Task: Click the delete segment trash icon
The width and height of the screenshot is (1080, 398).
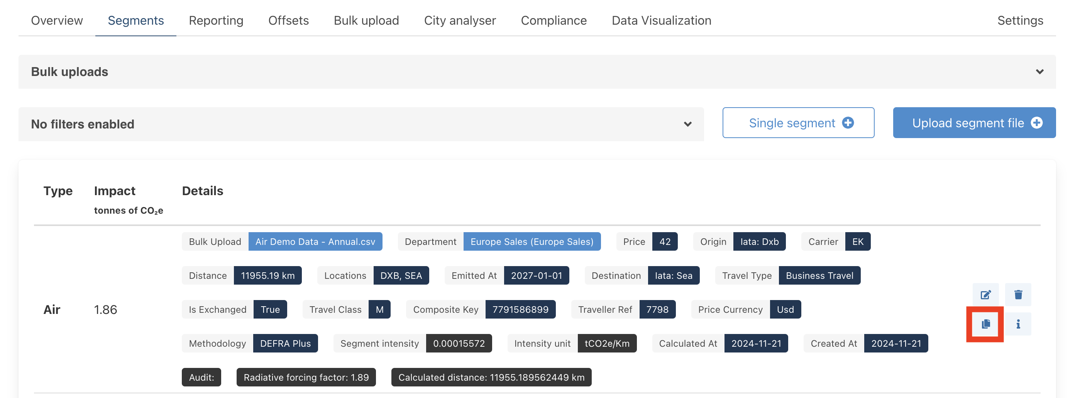Action: [1018, 295]
